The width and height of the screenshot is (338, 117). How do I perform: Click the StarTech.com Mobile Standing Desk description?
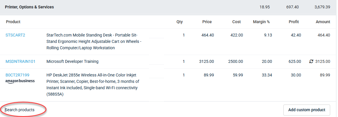[x=94, y=41]
